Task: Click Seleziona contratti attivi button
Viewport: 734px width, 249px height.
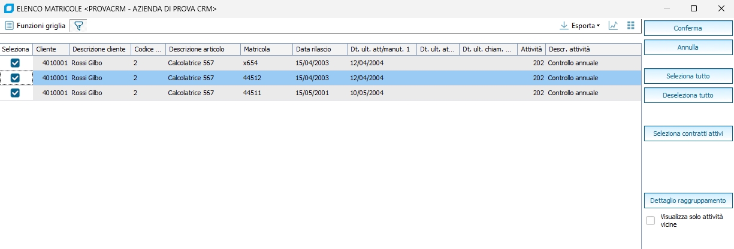Action: click(688, 133)
